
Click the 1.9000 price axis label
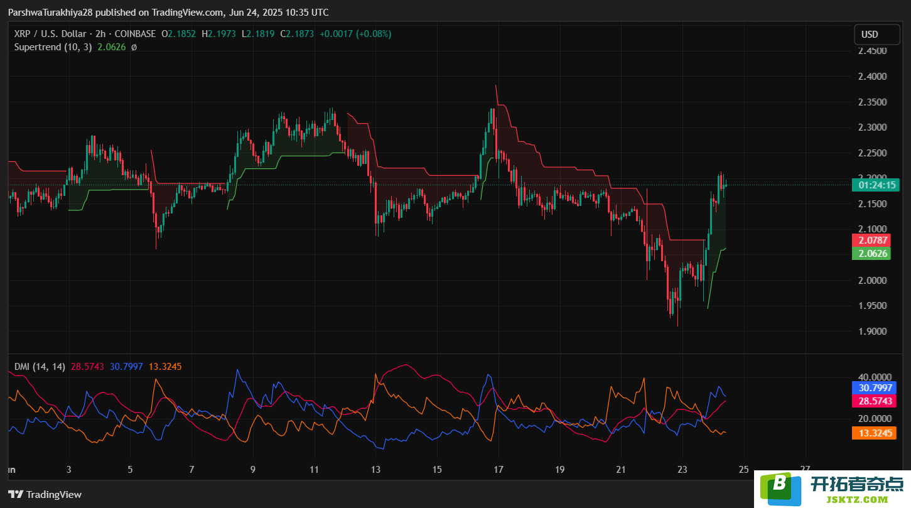point(873,331)
